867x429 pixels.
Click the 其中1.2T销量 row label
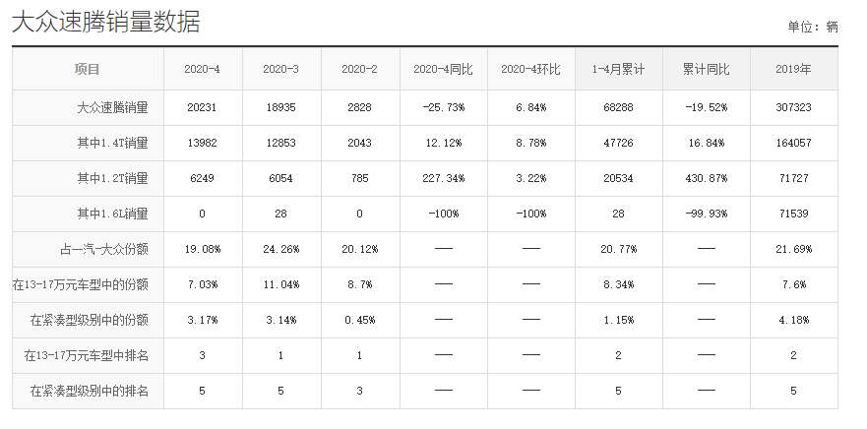113,178
